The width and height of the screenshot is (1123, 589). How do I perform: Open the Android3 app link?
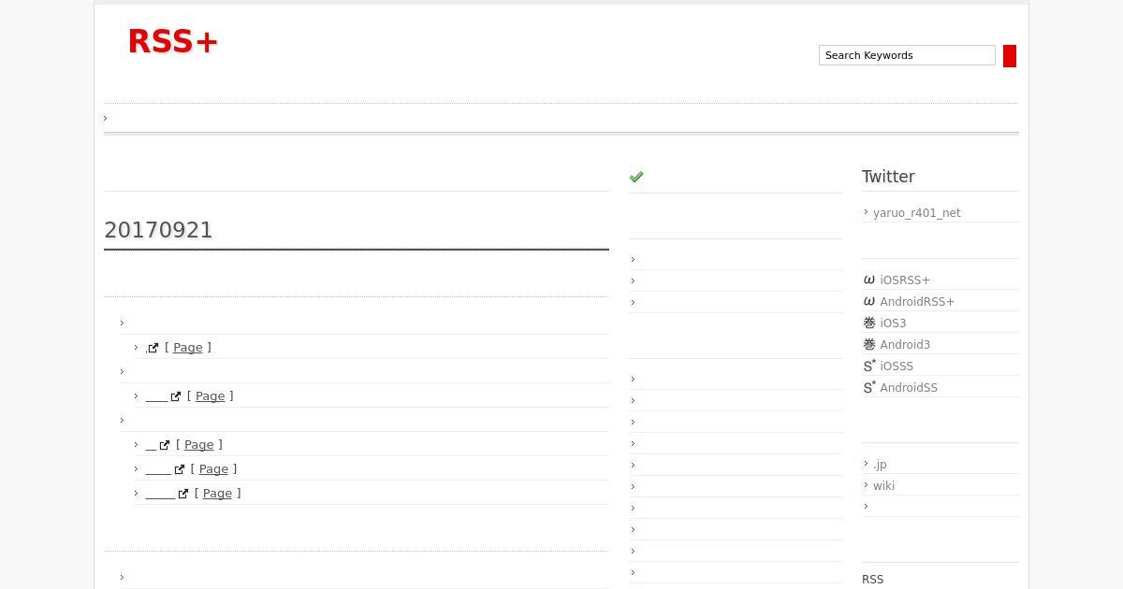[905, 345]
